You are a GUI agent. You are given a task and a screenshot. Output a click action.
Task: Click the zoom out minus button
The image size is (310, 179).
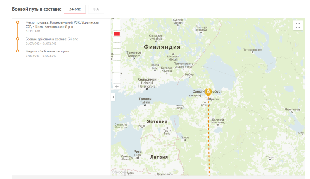117,22
